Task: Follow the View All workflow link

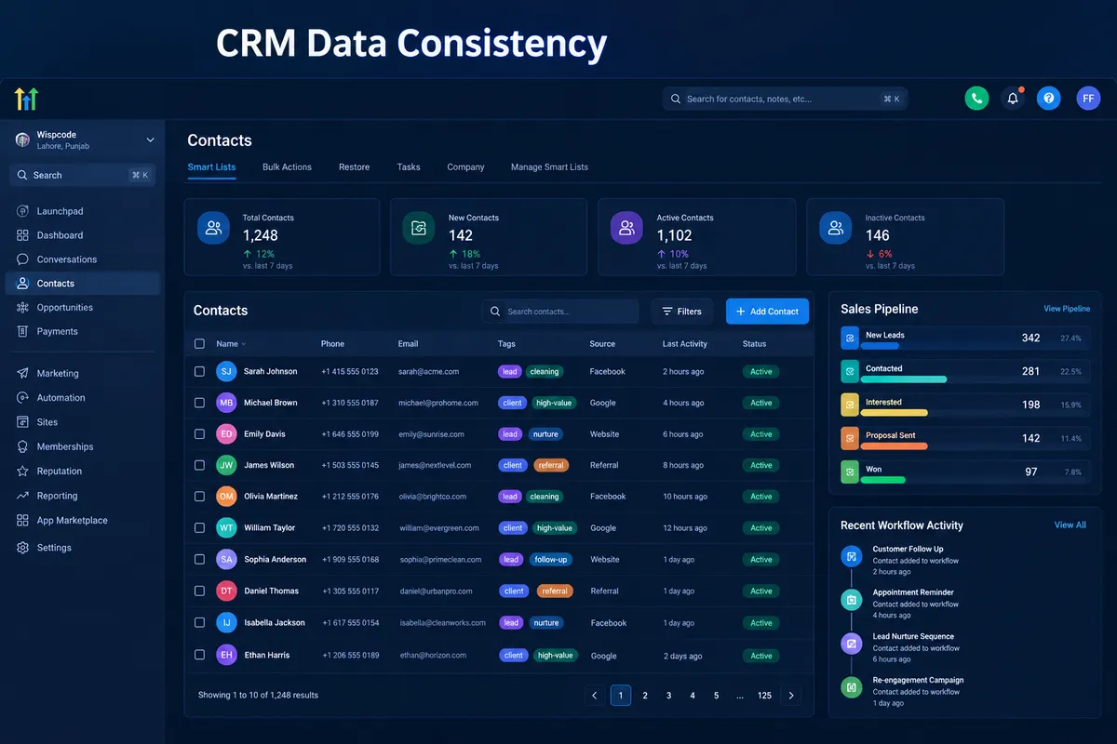Action: 1070,525
